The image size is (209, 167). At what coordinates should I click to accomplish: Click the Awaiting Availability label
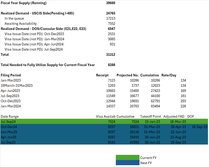point(21,23)
